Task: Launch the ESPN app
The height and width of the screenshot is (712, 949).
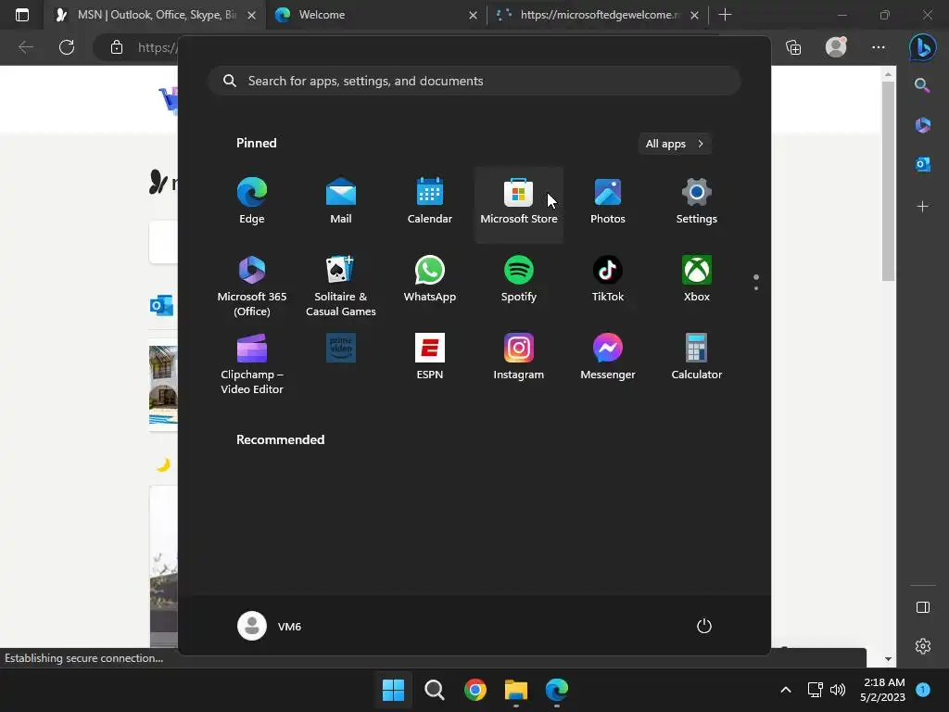Action: (x=430, y=357)
